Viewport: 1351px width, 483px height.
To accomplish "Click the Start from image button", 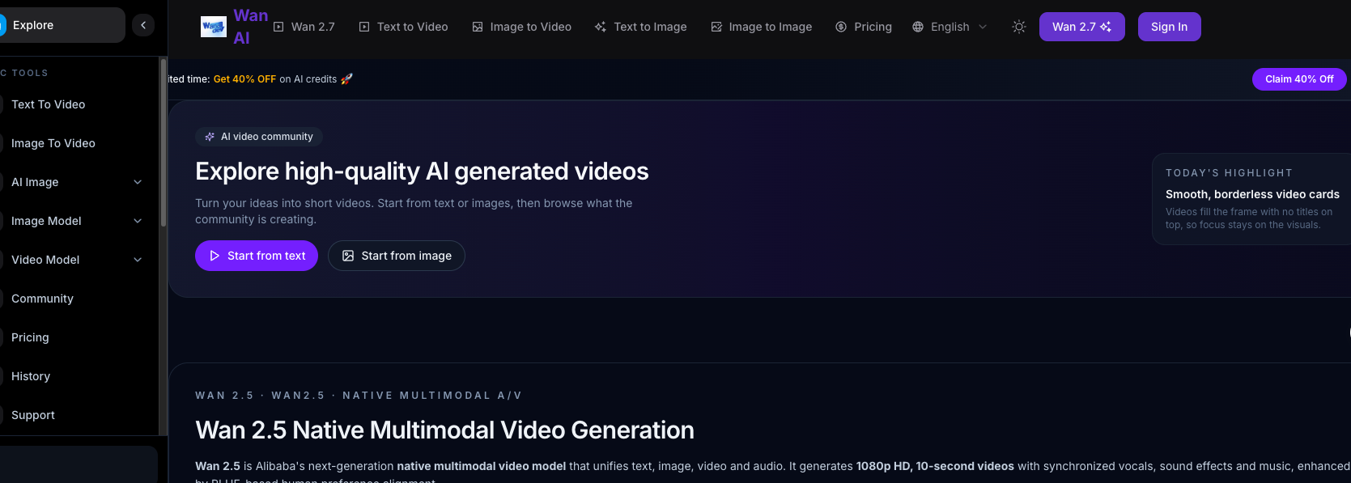I will (x=397, y=256).
